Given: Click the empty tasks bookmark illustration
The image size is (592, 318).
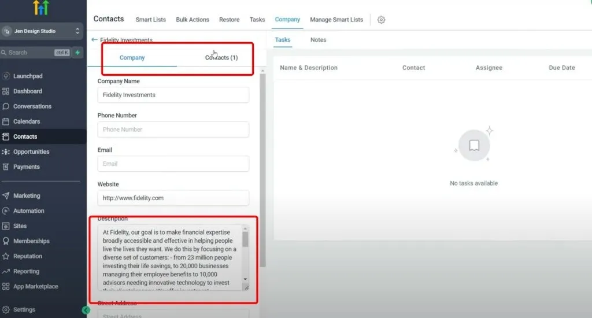Looking at the screenshot, I should pyautogui.click(x=474, y=145).
